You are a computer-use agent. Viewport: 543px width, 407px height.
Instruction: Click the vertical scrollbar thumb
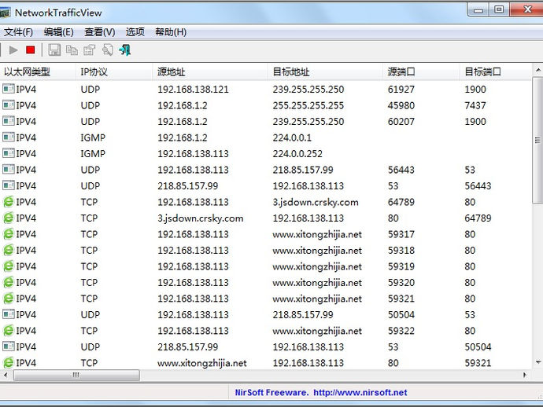click(x=537, y=140)
